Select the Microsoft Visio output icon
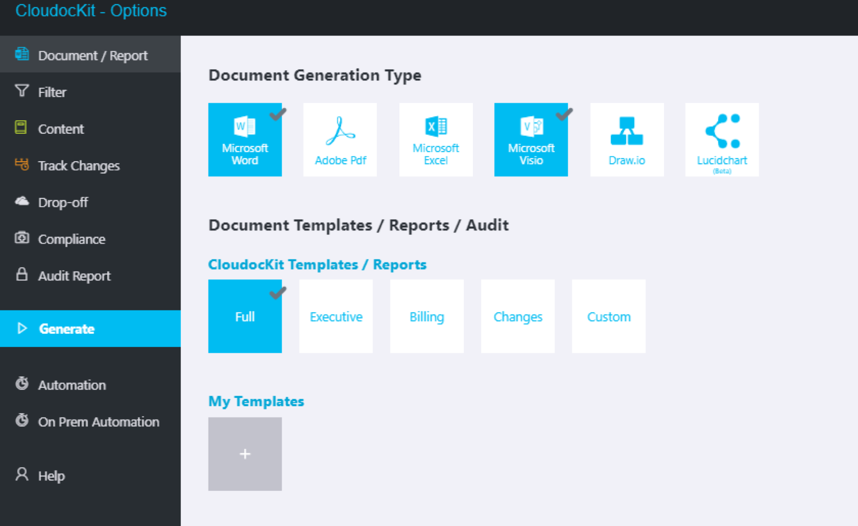The image size is (858, 526). (x=531, y=140)
